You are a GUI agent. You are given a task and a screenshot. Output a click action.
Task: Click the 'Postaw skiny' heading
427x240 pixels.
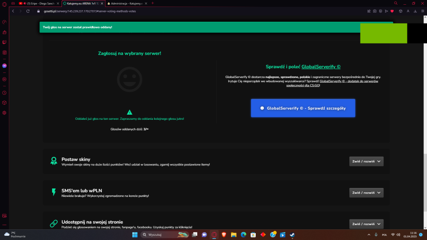pyautogui.click(x=76, y=159)
